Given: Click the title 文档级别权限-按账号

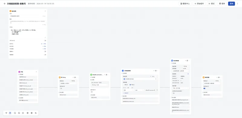Looking at the screenshot, I should [16, 4].
